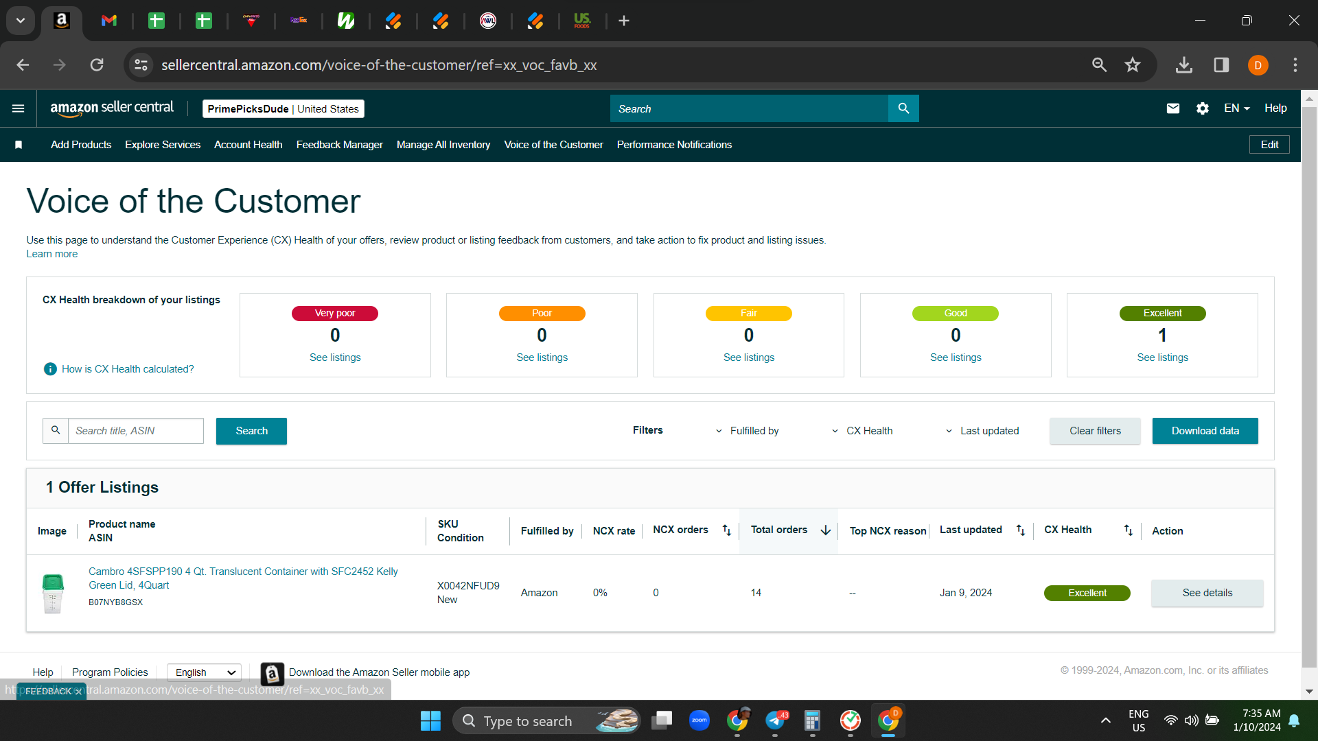Open Telegram from the taskbar
This screenshot has height=741, width=1318.
tap(776, 720)
